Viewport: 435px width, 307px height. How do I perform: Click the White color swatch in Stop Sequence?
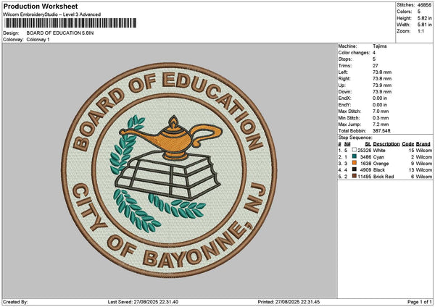point(355,149)
